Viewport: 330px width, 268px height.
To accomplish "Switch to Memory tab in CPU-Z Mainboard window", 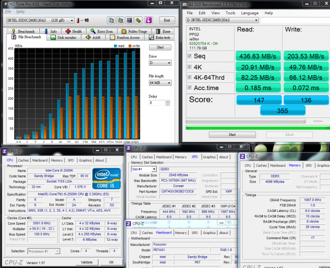I will (181, 233).
